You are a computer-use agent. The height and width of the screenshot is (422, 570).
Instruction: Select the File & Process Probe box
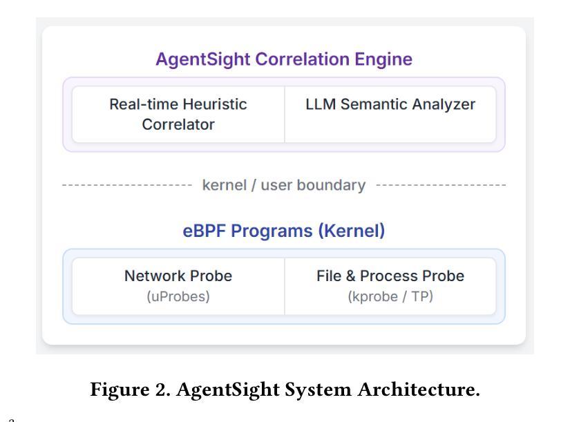pos(390,286)
